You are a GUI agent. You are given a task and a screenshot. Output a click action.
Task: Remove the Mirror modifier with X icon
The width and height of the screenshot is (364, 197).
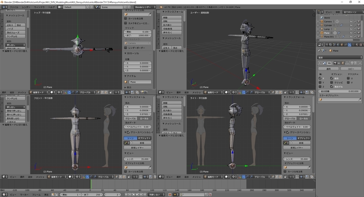360,63
